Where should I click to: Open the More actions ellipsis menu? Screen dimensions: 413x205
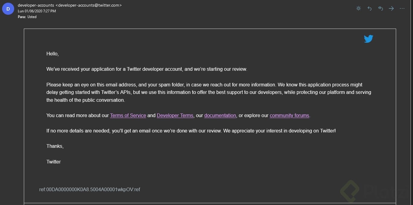pos(402,8)
